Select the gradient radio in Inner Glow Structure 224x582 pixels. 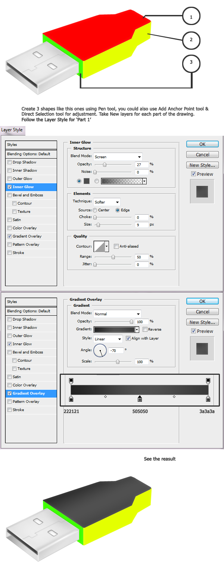pyautogui.click(x=97, y=181)
